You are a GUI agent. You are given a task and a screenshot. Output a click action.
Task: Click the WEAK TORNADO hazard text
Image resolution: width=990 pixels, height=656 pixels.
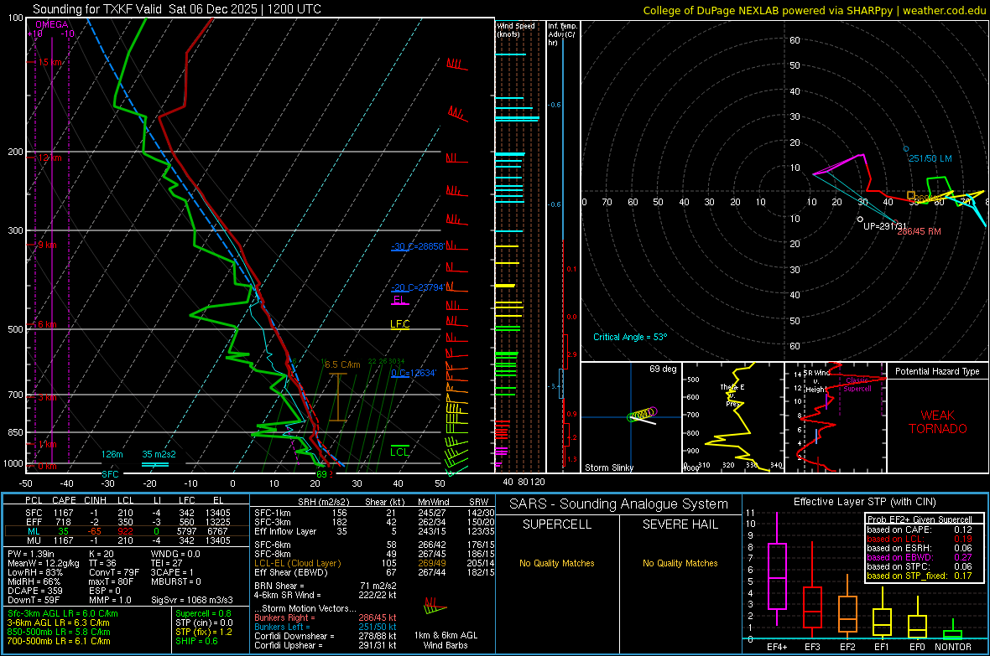[938, 422]
